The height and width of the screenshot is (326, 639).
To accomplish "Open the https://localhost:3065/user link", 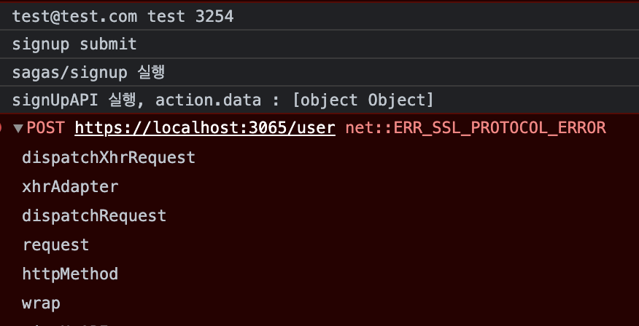I will [x=204, y=129].
